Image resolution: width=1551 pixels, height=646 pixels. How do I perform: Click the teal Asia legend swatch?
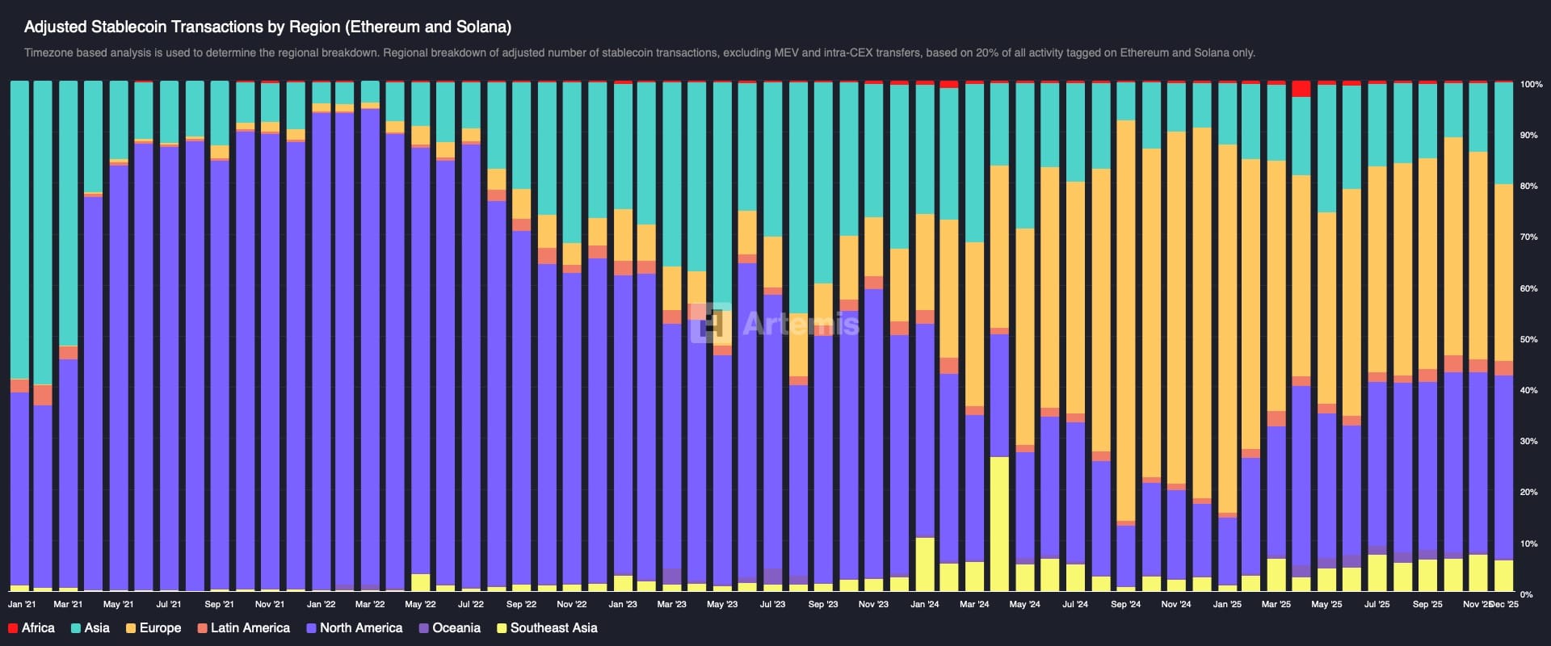(76, 628)
